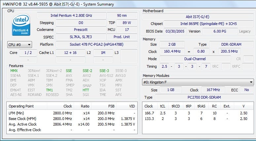
Task: Click the Timing field '2.5'
Action: pos(164,66)
